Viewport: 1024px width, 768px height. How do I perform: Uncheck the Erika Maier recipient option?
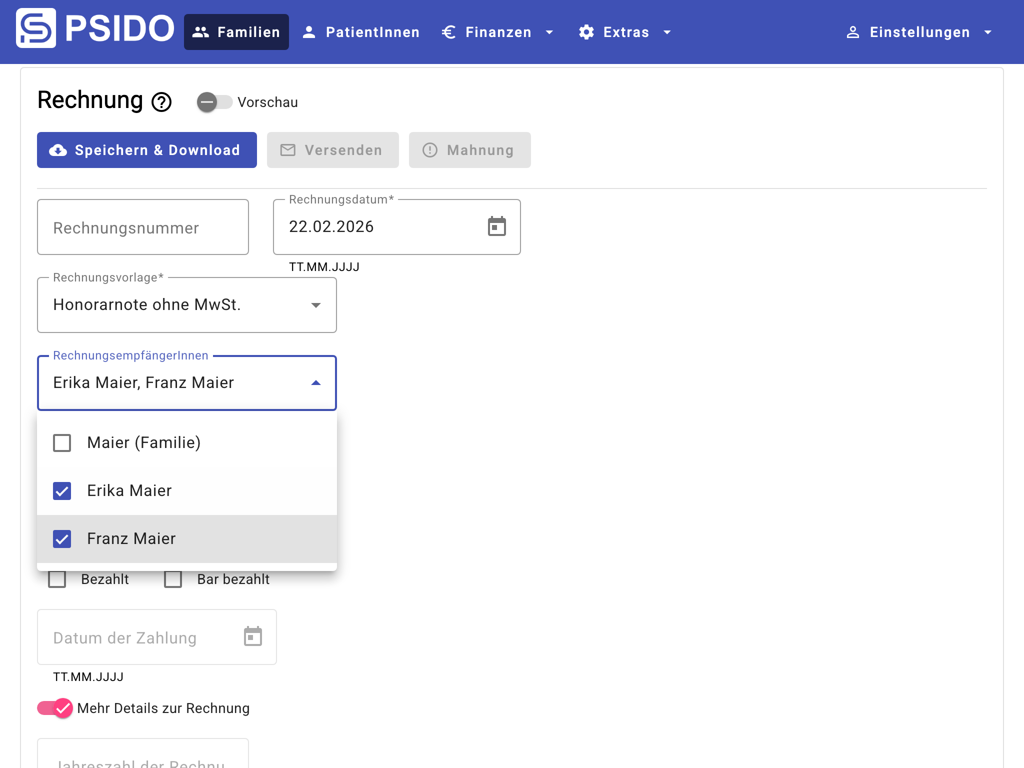click(x=62, y=491)
